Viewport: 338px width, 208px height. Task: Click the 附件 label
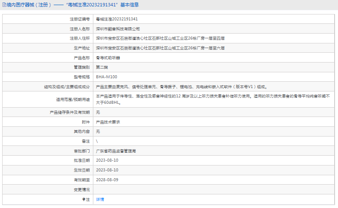[x=86, y=122]
